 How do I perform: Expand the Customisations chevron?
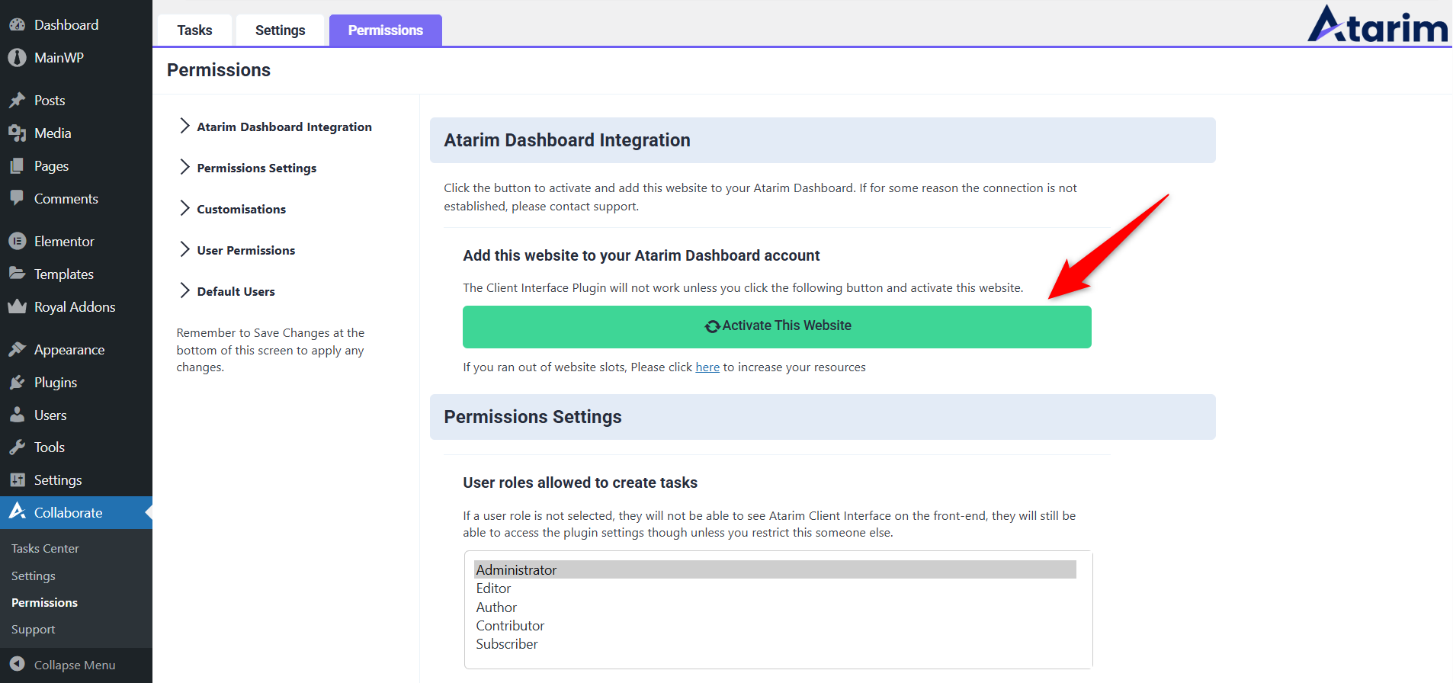(184, 208)
